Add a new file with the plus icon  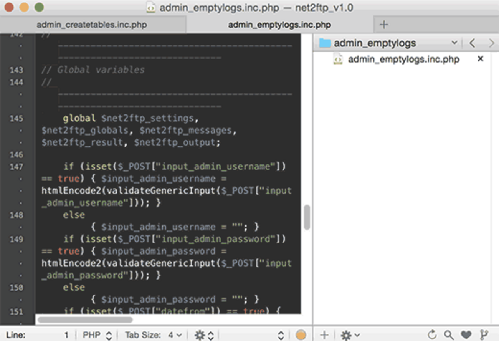point(324,334)
